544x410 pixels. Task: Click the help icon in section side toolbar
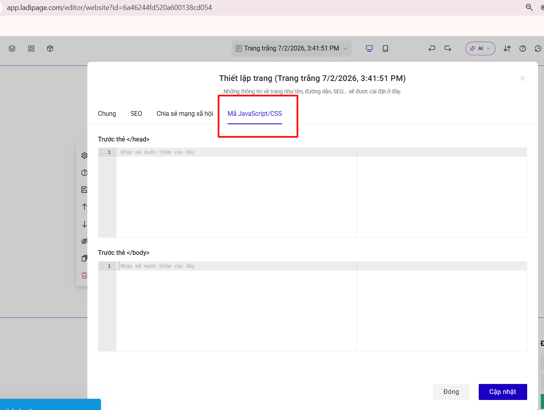tap(84, 173)
